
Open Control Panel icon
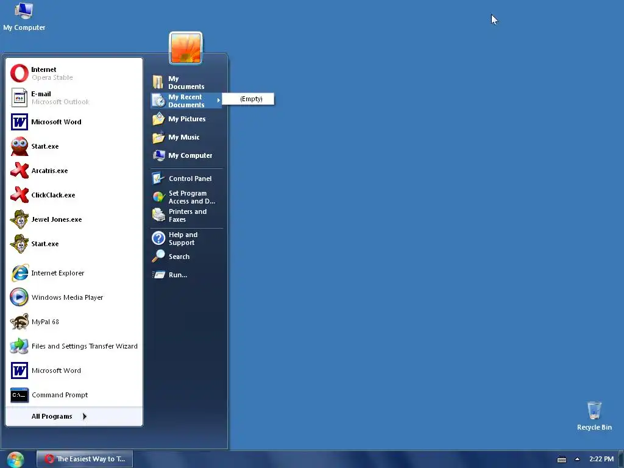[x=158, y=179]
